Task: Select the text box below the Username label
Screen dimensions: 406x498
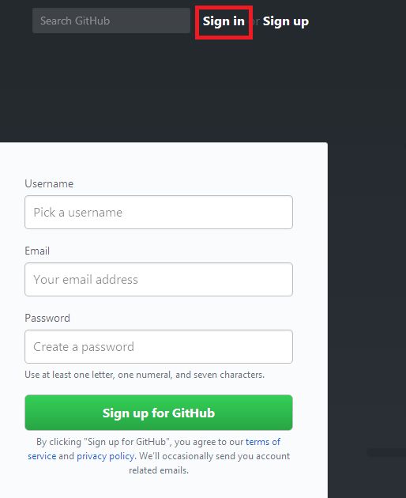Action: [x=159, y=212]
